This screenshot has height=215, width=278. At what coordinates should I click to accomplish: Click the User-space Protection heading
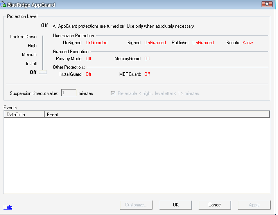point(74,36)
